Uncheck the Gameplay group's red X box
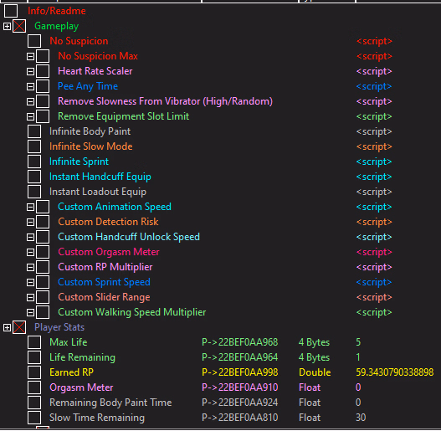Viewport: 441px width, 431px height. (19, 26)
